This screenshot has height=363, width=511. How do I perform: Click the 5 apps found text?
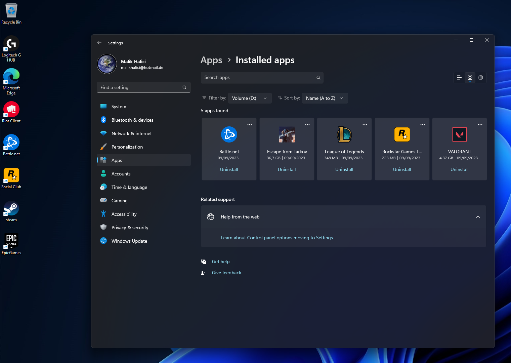[214, 111]
